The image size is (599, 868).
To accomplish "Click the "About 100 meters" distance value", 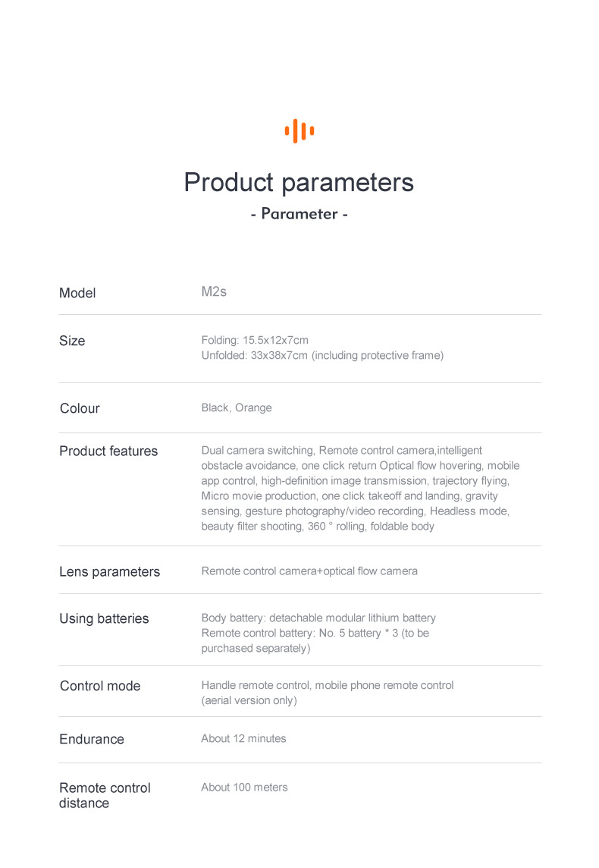I will pyautogui.click(x=244, y=787).
